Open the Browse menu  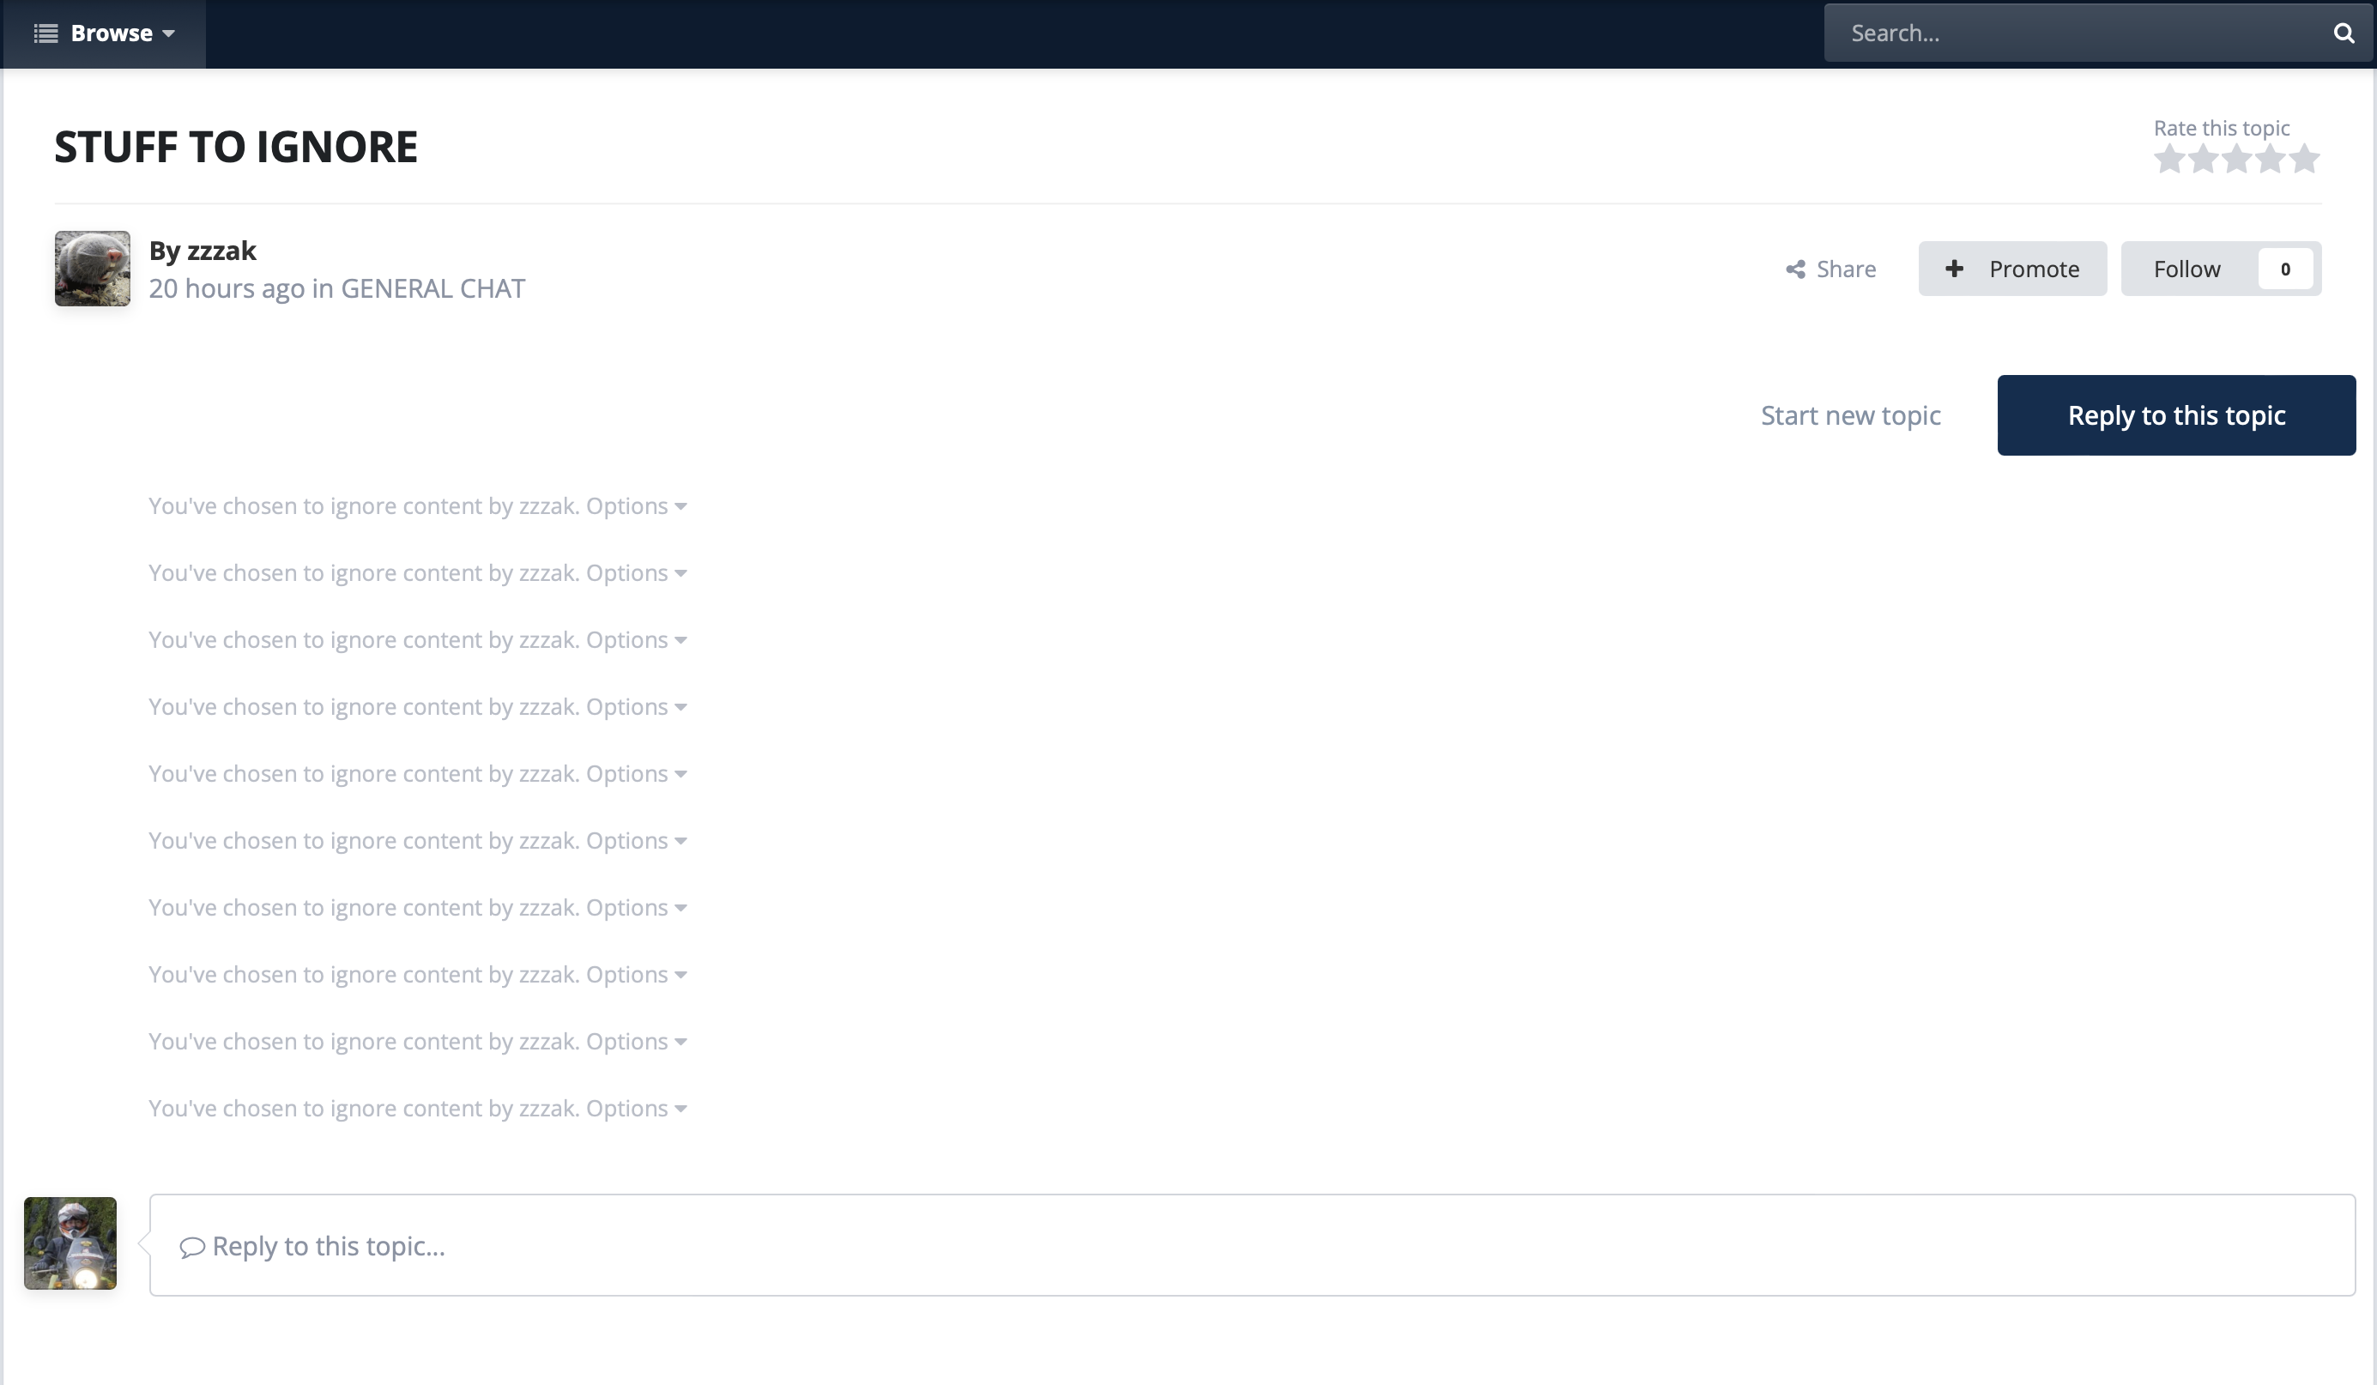104,33
